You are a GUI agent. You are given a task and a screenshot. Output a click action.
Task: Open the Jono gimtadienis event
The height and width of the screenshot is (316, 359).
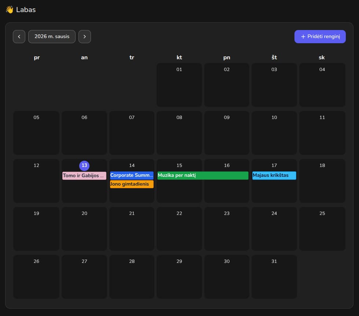132,184
